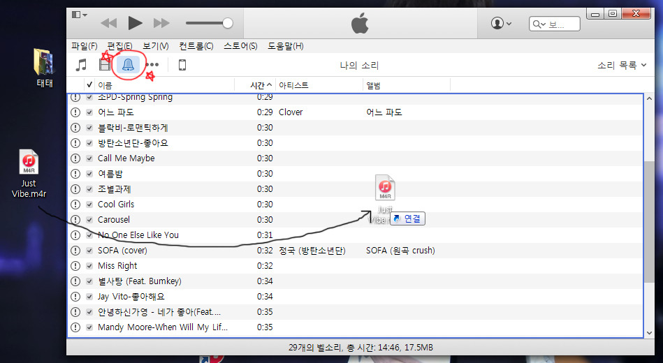663x363 pixels.
Task: Click the warning icon beside Call Me Maybe
Action: pos(75,158)
